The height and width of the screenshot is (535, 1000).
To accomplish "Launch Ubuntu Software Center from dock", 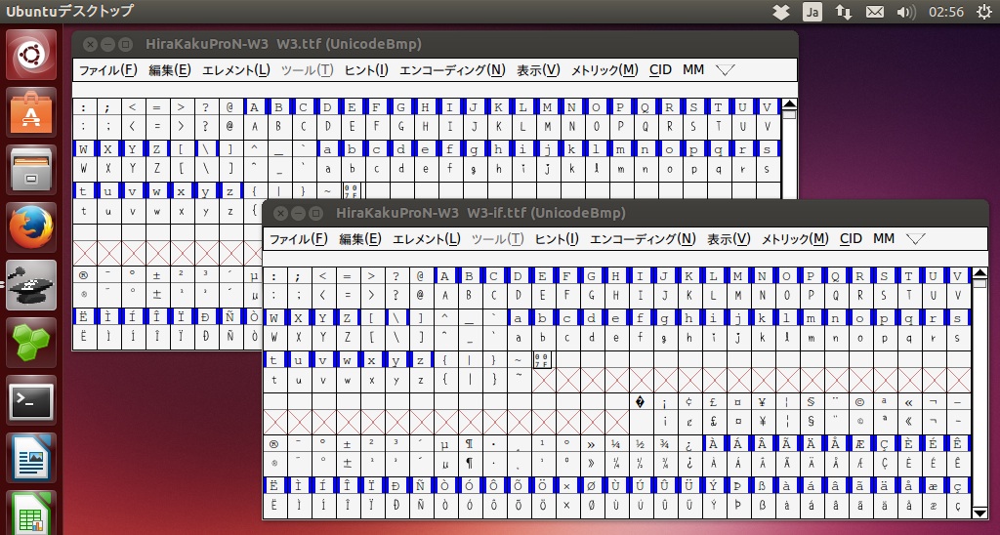I will tap(31, 112).
